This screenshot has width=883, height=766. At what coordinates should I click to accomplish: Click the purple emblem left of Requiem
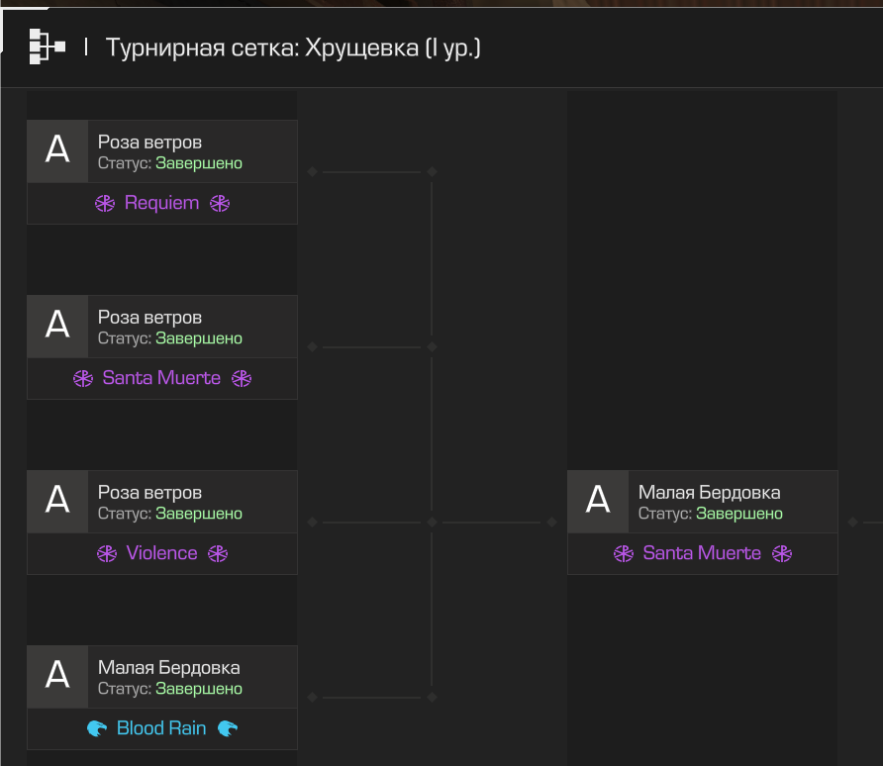[105, 203]
